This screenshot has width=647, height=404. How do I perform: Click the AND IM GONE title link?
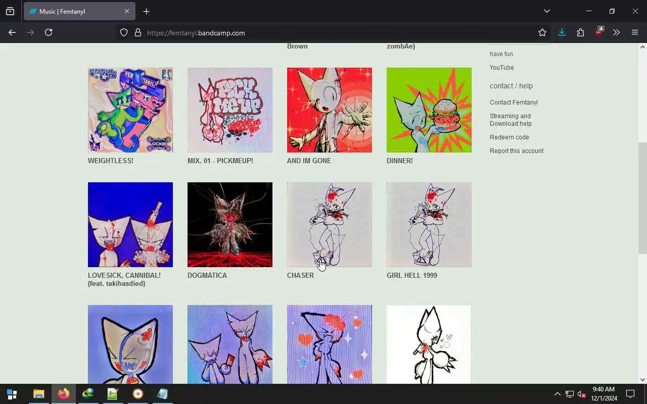tap(309, 161)
